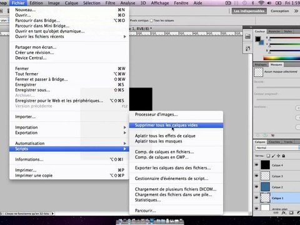Screen dimensions: 300x225
Task: Choose Supprimer tous les calques vides
Action: coord(176,125)
